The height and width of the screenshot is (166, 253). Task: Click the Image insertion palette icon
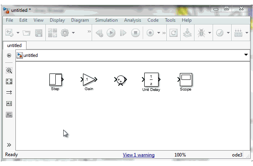pyautogui.click(x=9, y=115)
